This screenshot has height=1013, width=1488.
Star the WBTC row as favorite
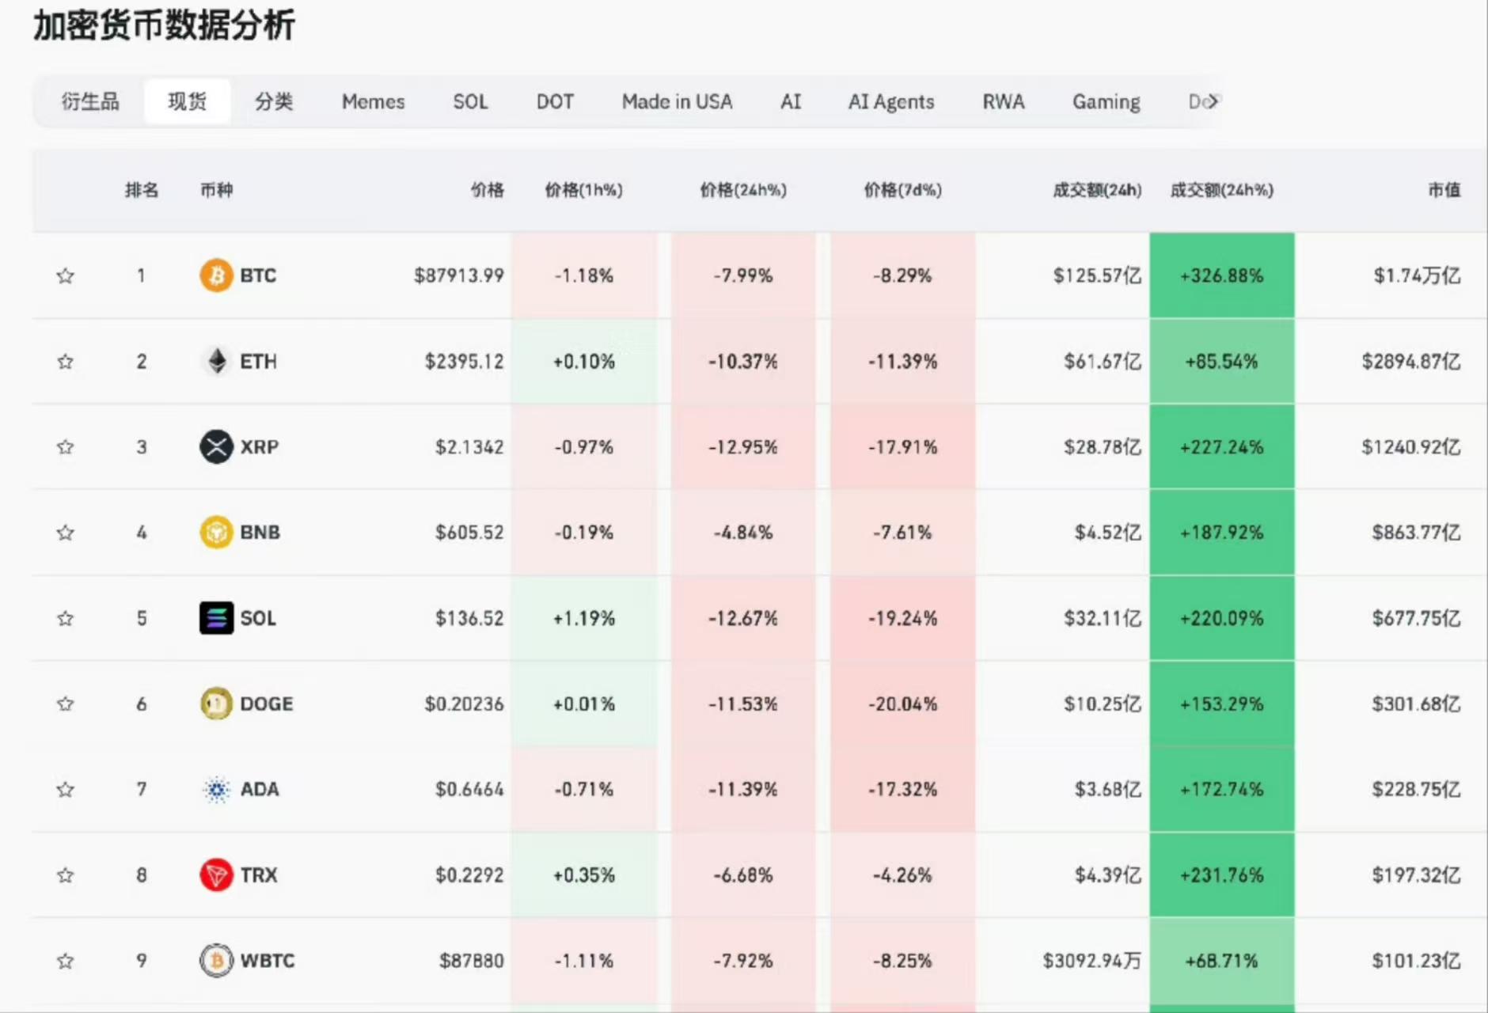[x=66, y=961]
